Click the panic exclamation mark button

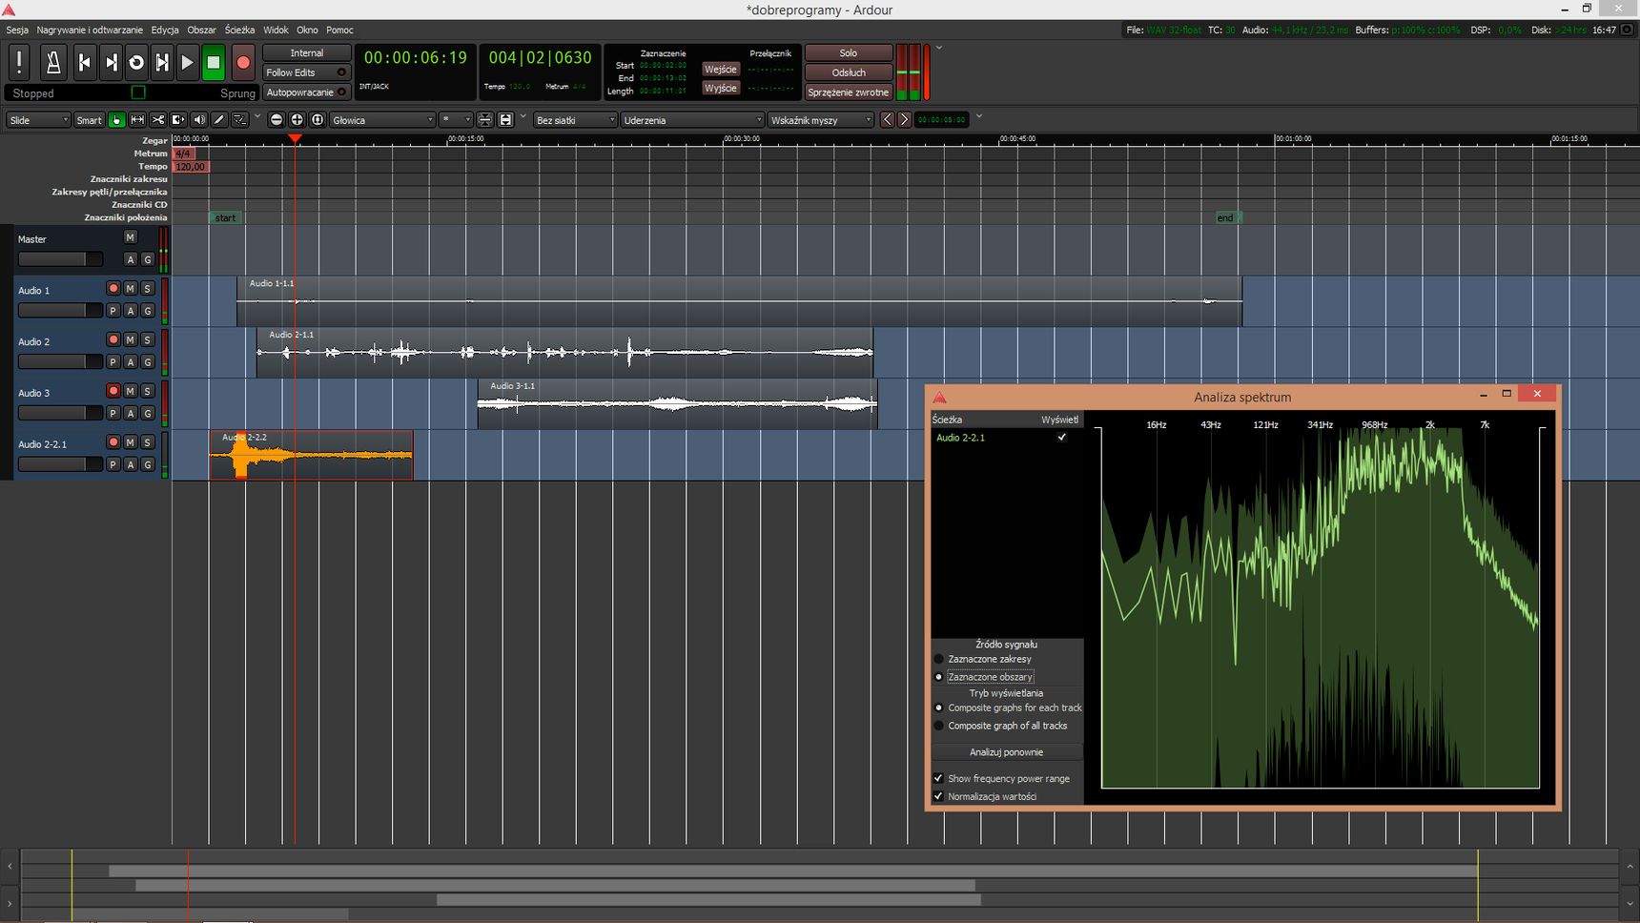(x=19, y=62)
